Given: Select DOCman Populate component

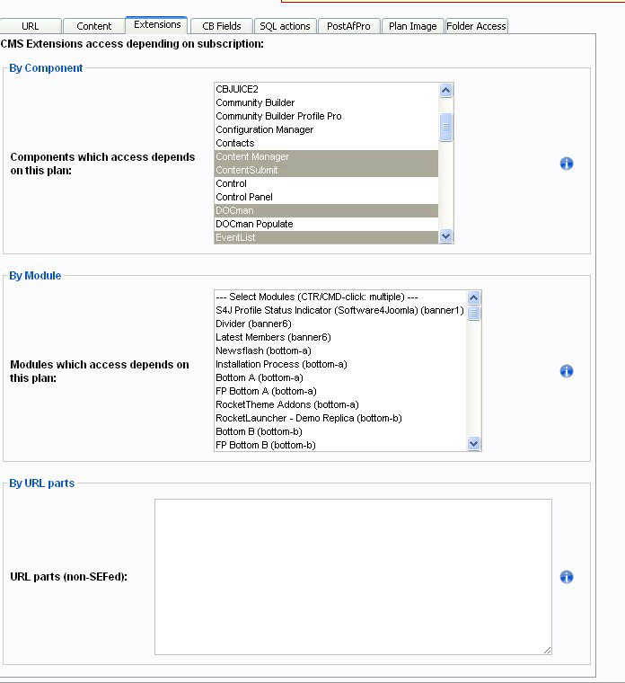Looking at the screenshot, I should tap(327, 225).
